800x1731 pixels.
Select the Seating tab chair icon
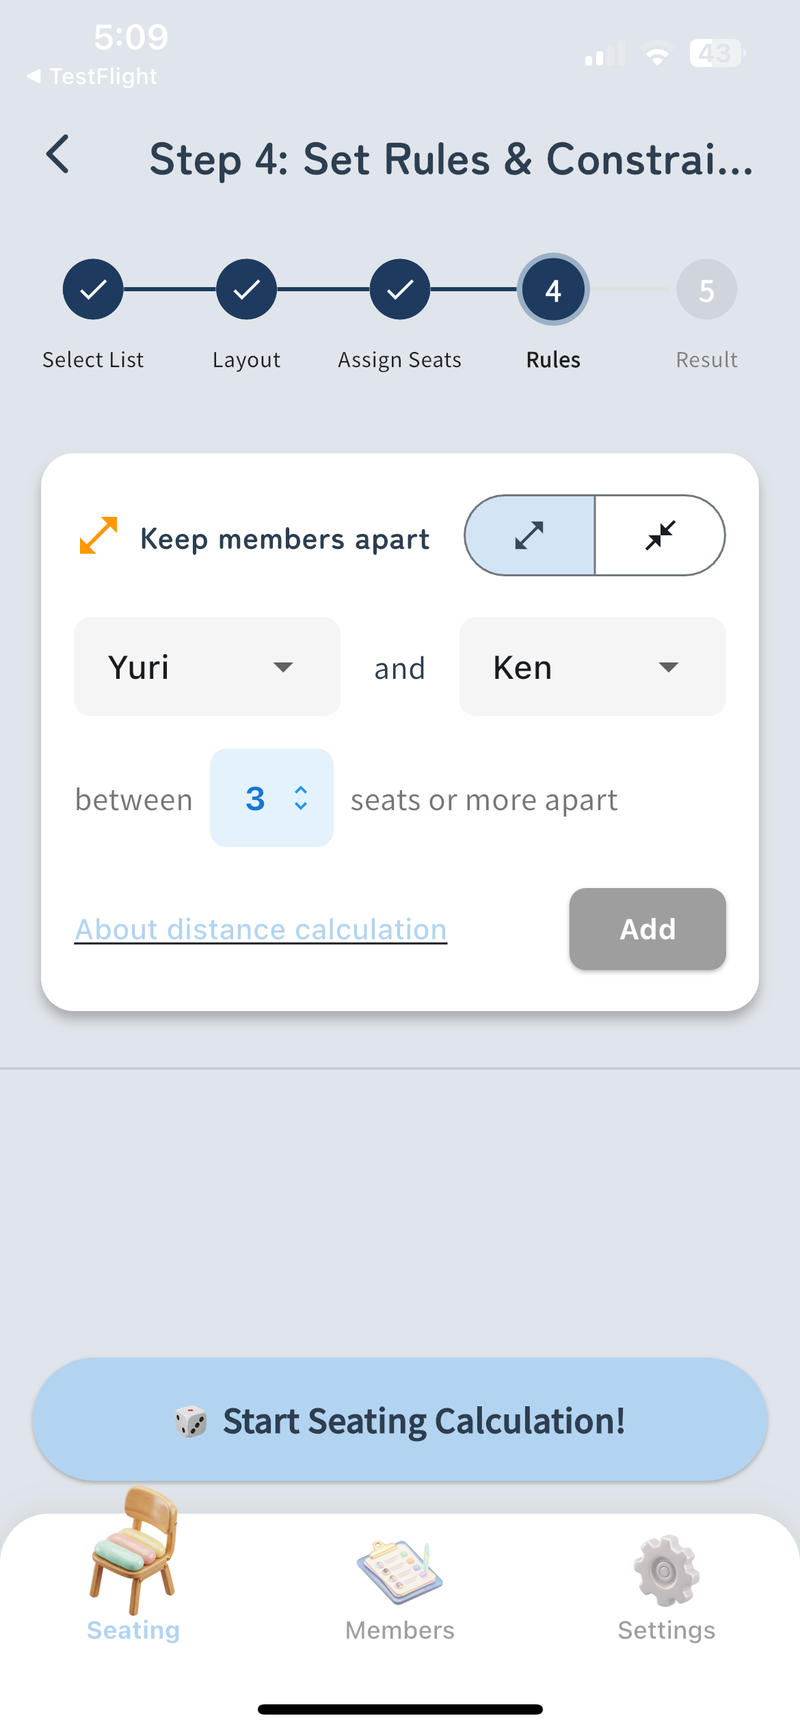133,1566
